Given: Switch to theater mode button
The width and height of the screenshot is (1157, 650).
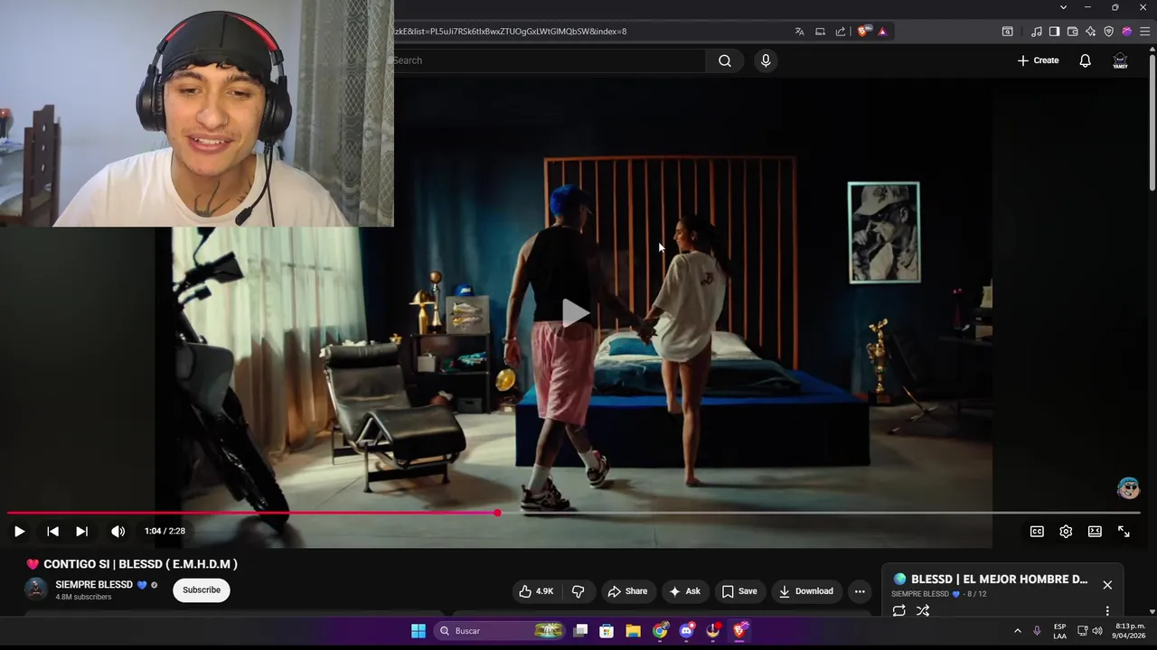Looking at the screenshot, I should 1095,532.
